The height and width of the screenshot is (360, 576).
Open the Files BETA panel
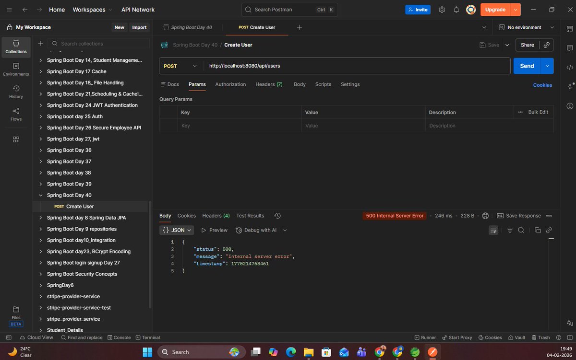pyautogui.click(x=16, y=316)
